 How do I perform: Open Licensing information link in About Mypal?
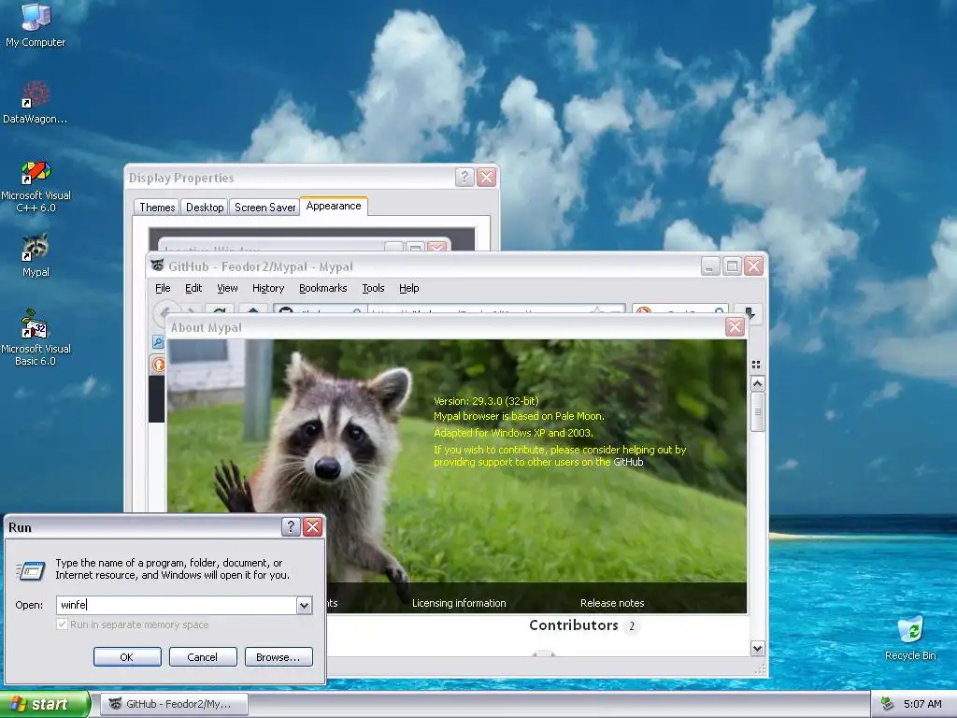coord(459,603)
